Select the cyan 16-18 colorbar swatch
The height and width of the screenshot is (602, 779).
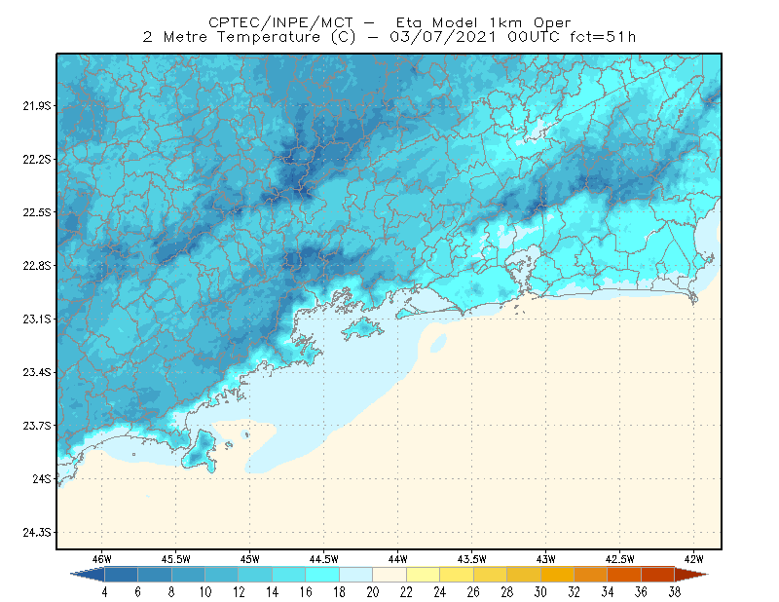(x=322, y=575)
